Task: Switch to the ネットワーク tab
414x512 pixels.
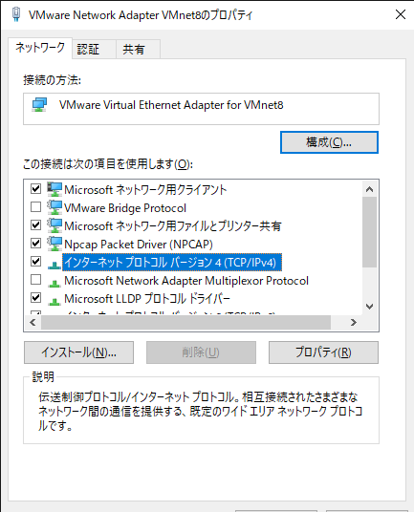Action: [x=40, y=48]
